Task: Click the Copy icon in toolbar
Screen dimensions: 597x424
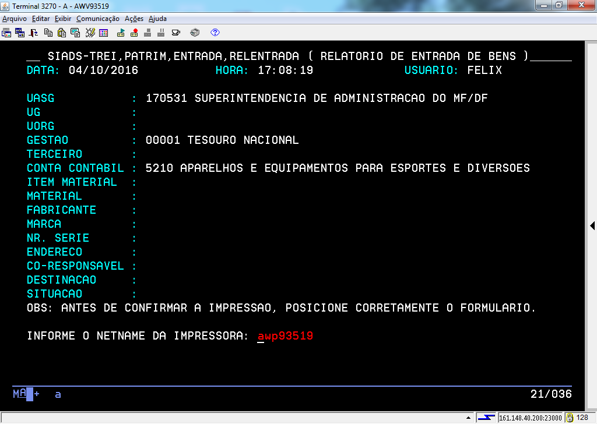Action: point(48,33)
